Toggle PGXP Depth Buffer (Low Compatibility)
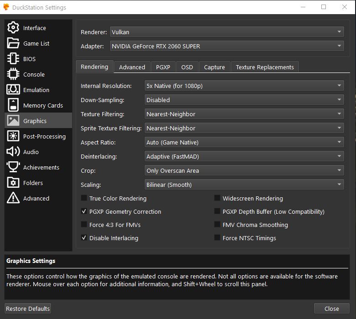This screenshot has height=319, width=356. coord(217,211)
